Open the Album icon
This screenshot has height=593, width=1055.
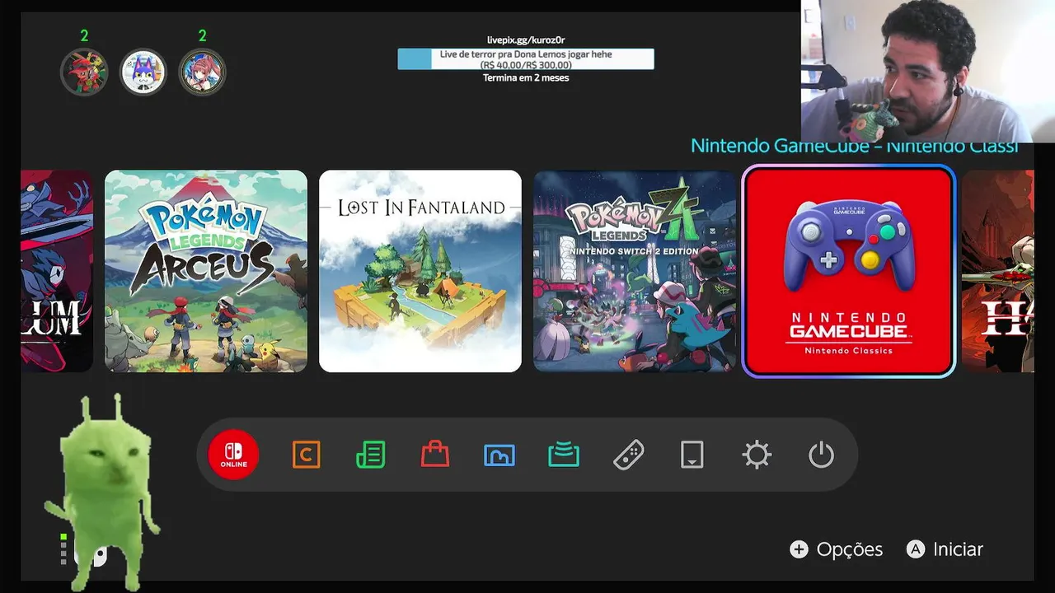click(x=499, y=455)
